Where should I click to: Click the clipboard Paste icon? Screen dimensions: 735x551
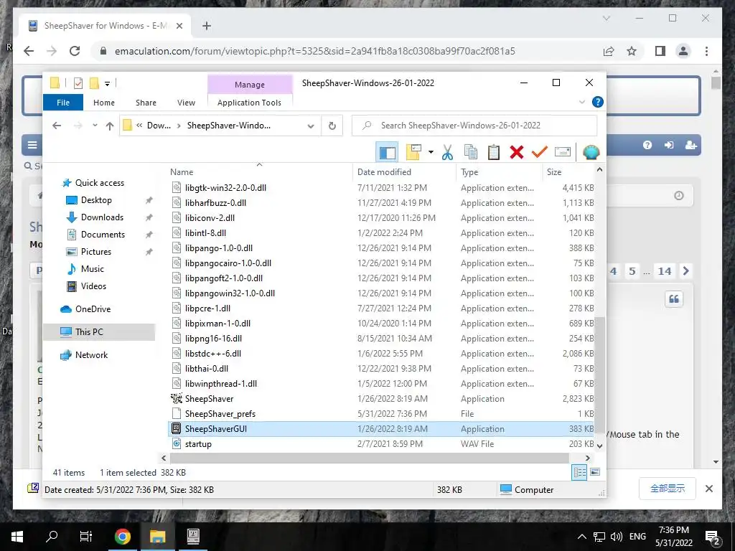[x=494, y=152]
